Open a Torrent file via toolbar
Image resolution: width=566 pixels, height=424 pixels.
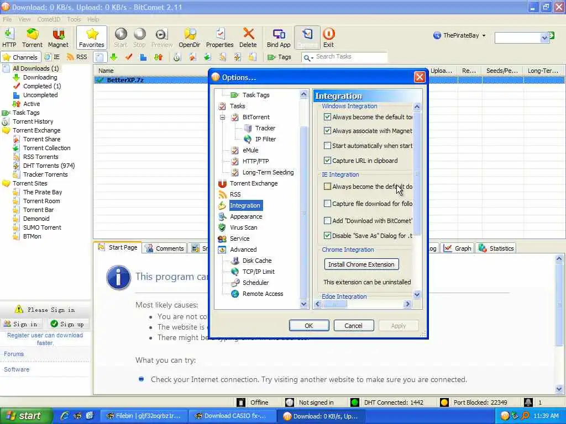(32, 38)
